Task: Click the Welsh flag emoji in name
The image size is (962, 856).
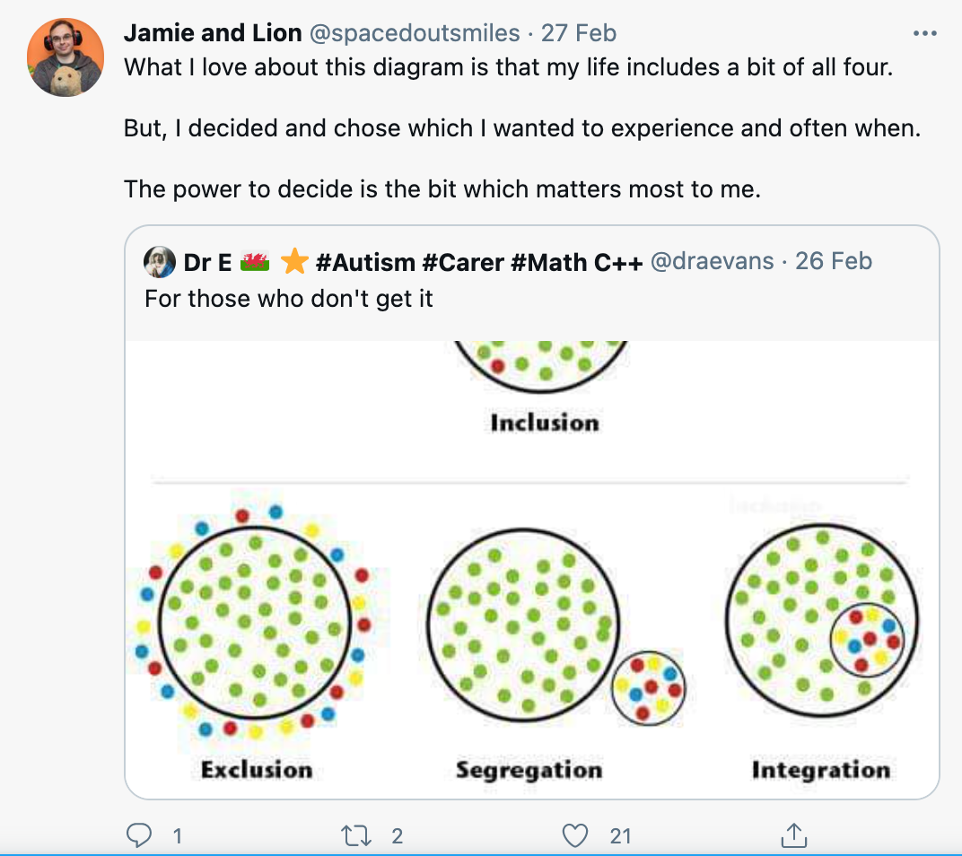Action: click(256, 262)
